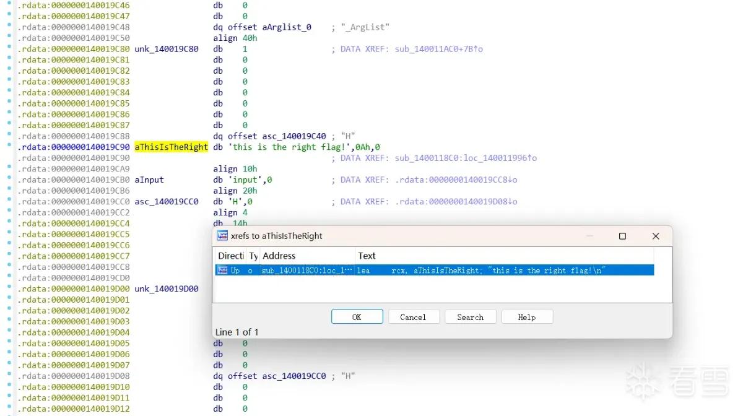Viewport: 743px width, 416px height.
Task: Click OK in the xrefs dialog
Action: tap(357, 317)
